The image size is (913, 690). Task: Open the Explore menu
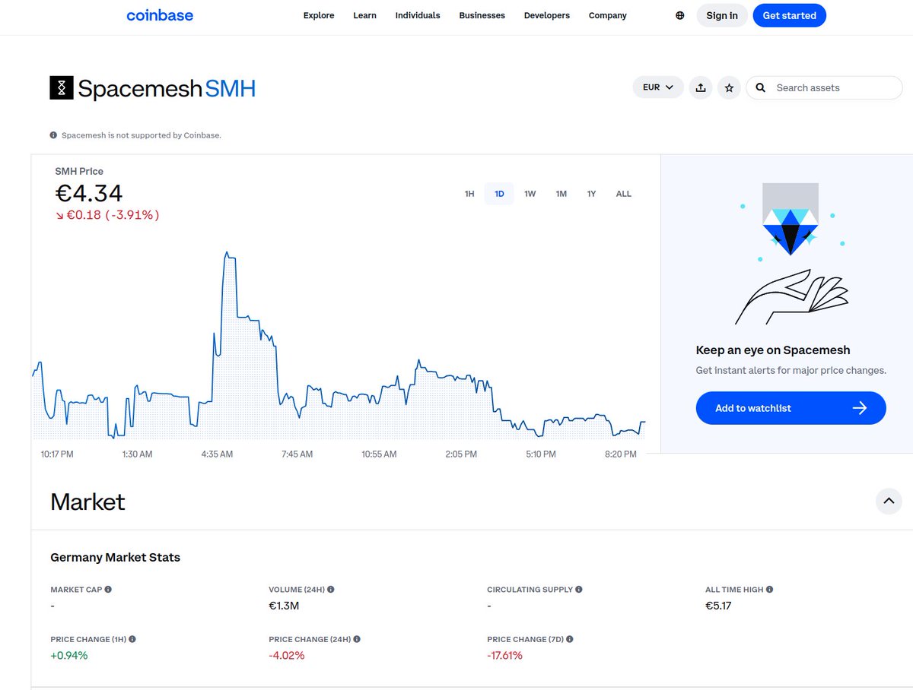point(319,15)
